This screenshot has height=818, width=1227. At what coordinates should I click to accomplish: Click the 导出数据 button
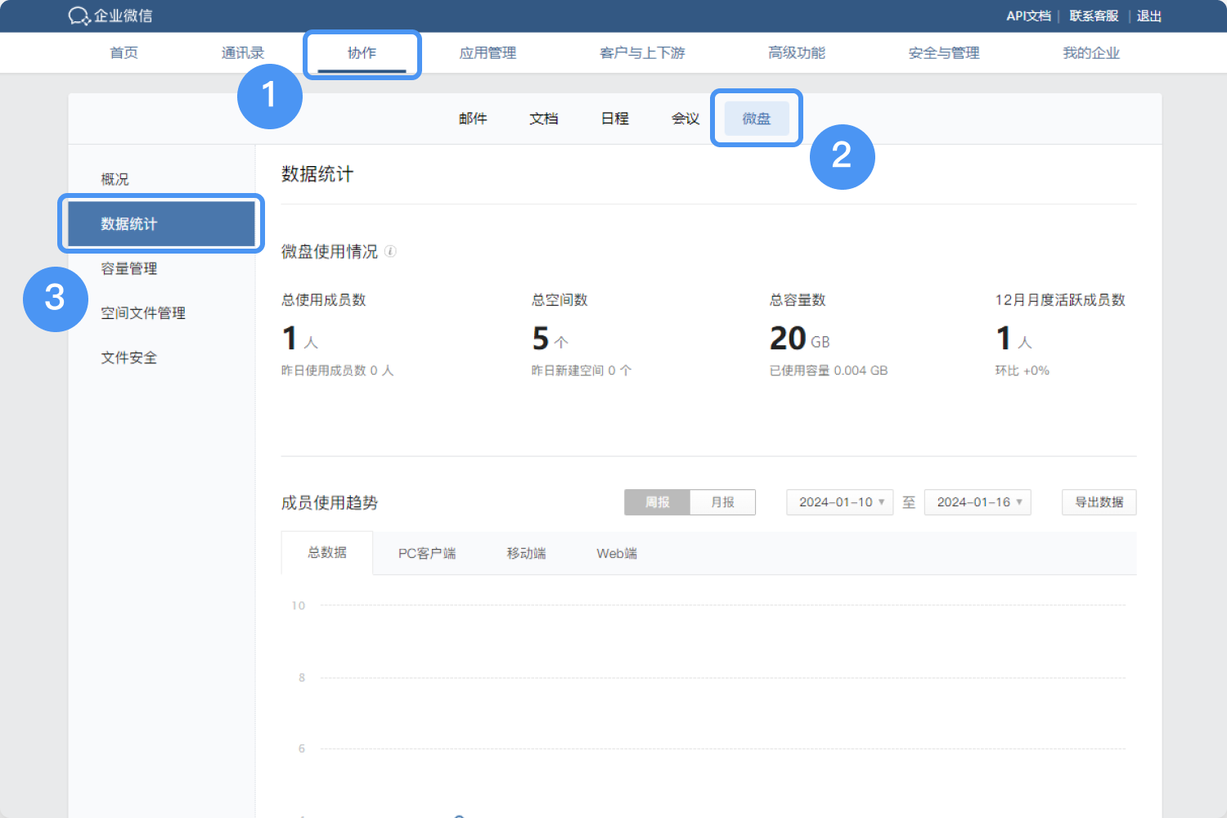coord(1099,502)
